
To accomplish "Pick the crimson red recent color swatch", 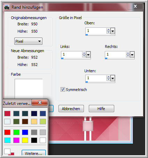I will coord(7,114).
